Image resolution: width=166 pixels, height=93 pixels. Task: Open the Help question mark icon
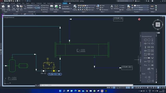point(152,1)
